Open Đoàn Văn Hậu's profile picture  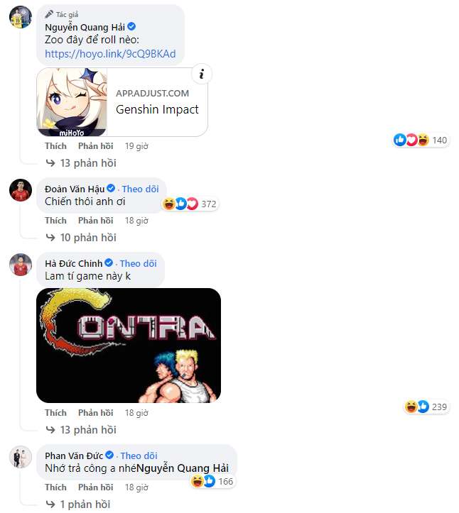tap(21, 189)
